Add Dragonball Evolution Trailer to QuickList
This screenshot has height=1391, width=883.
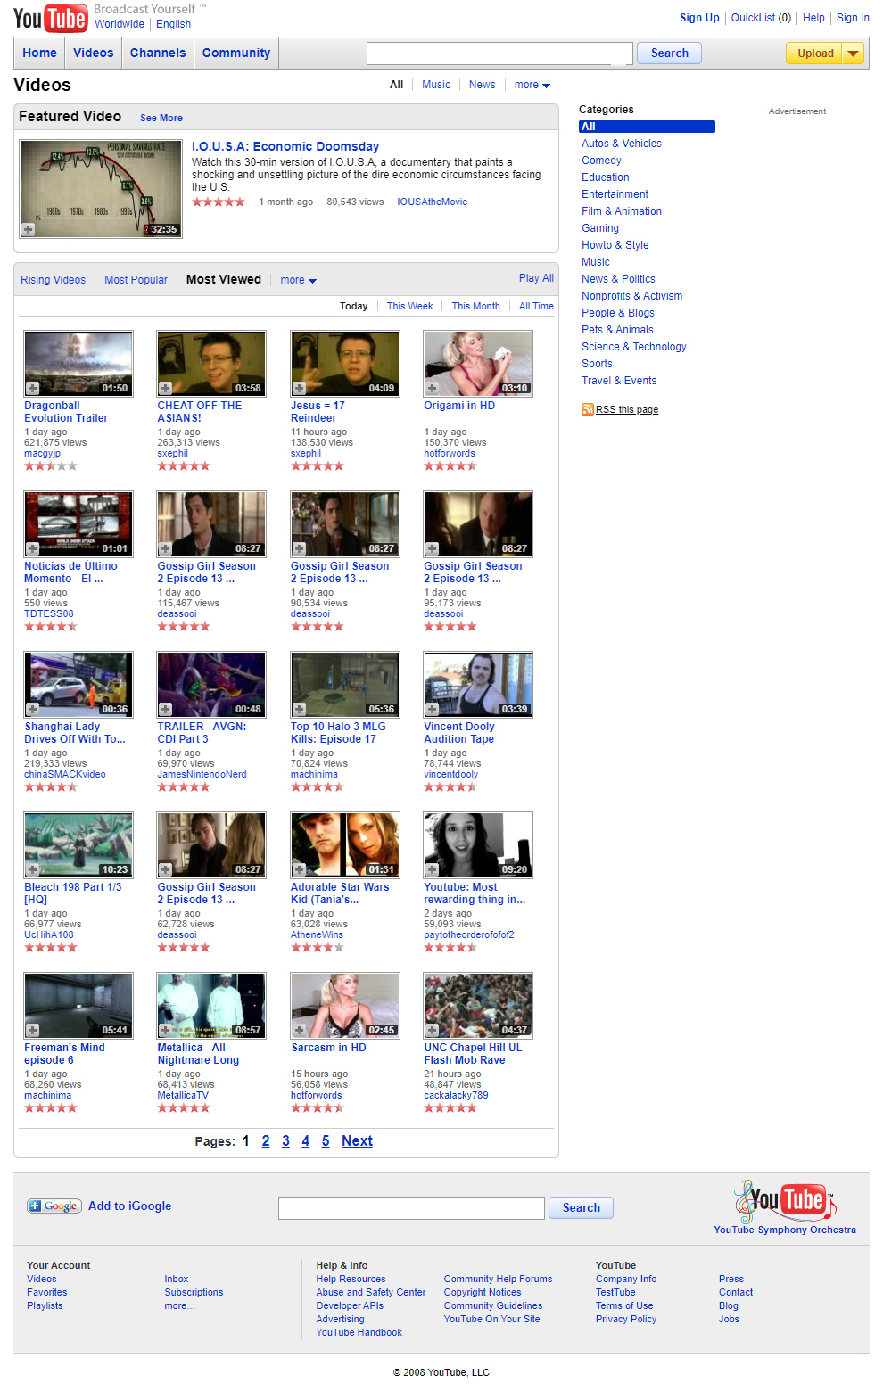coord(32,388)
